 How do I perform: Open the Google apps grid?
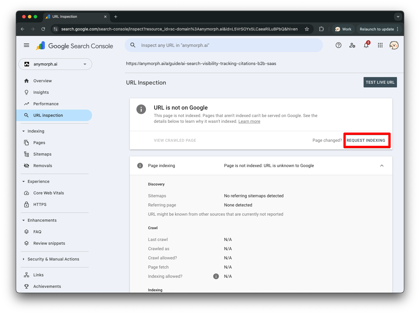[x=380, y=45]
